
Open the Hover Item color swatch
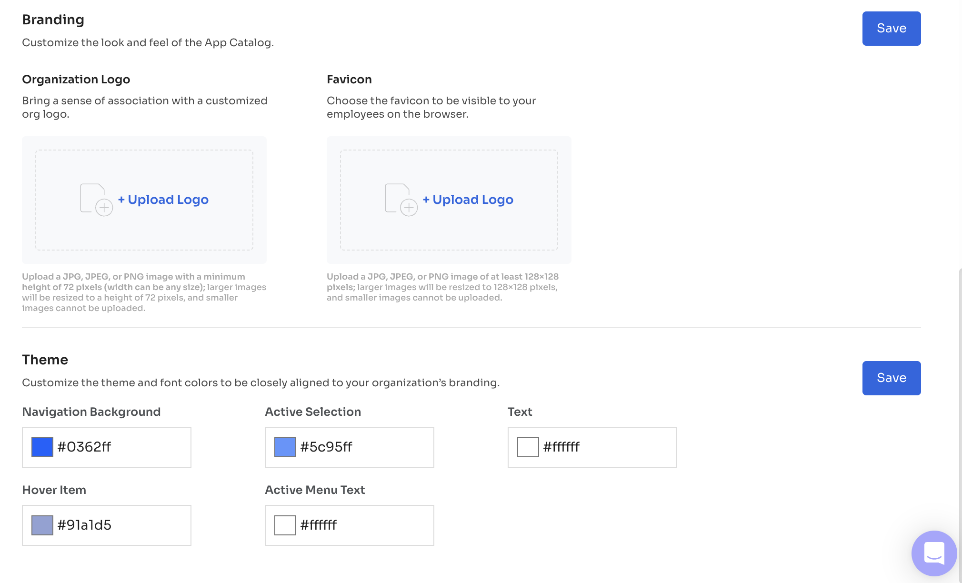pyautogui.click(x=42, y=525)
